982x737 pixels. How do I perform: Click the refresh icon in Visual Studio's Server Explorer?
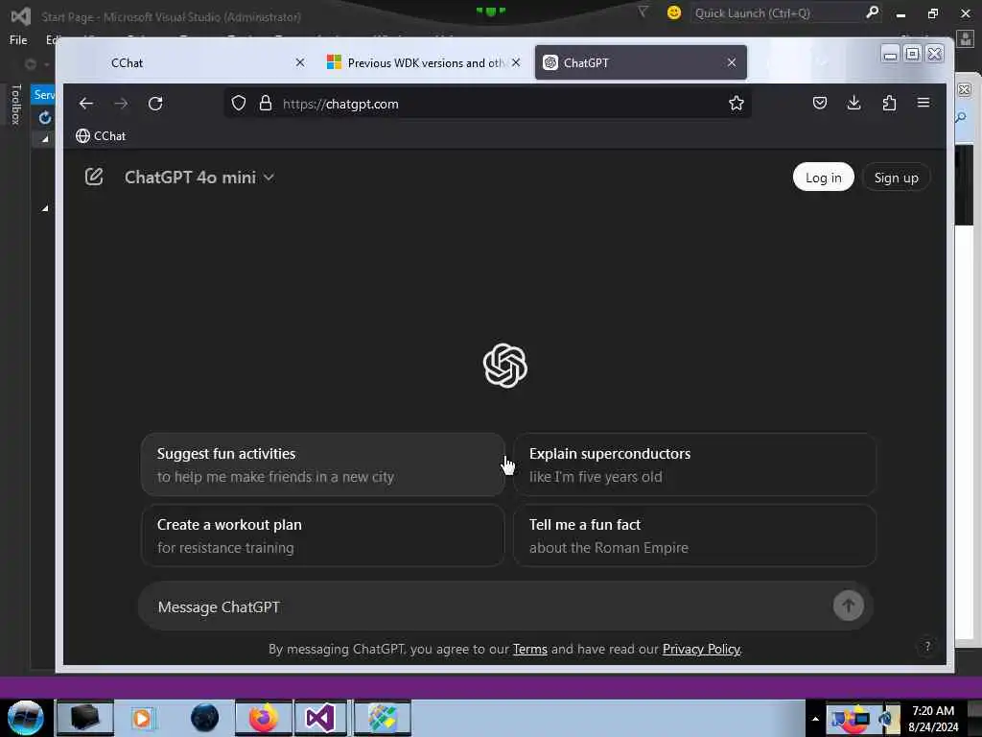tap(44, 117)
